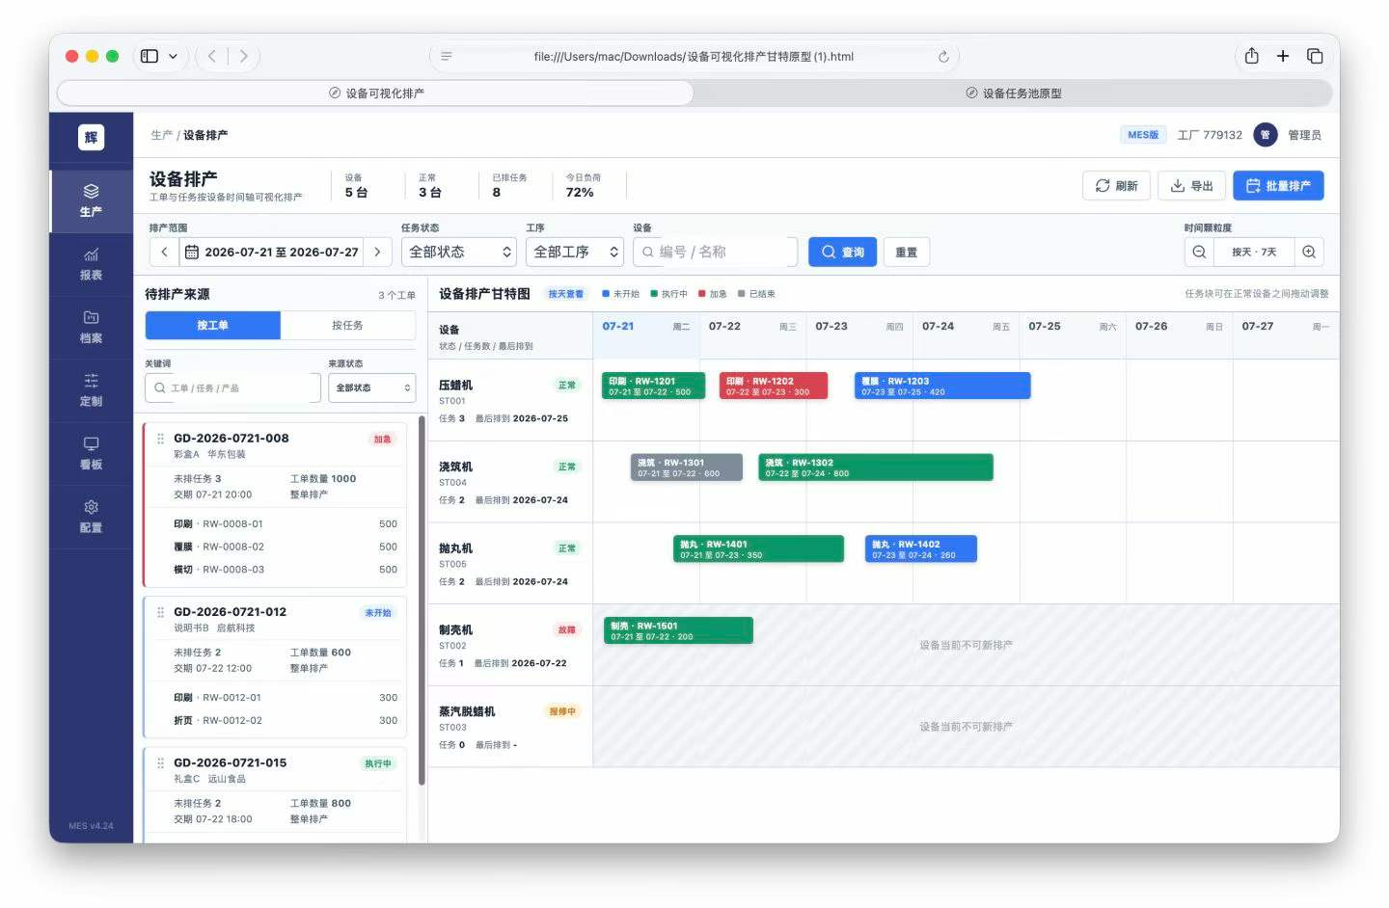Go to the previous scheduling date range

[164, 252]
